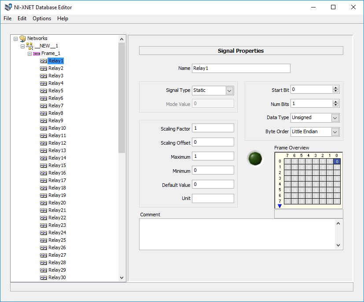The image size is (364, 302).
Task: Select the Relay28 signal
Action: 57,262
